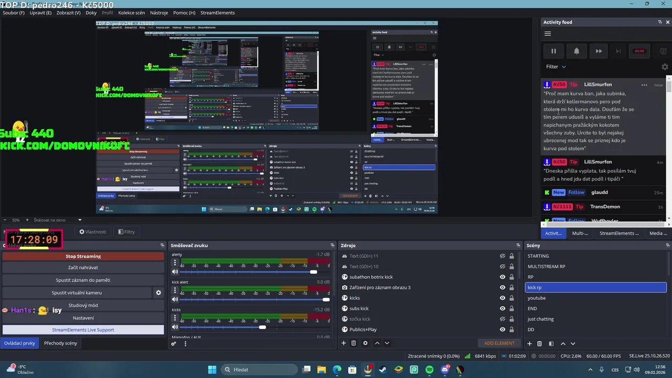Hide the subathon botrix kick source
The width and height of the screenshot is (672, 378).
point(502,277)
